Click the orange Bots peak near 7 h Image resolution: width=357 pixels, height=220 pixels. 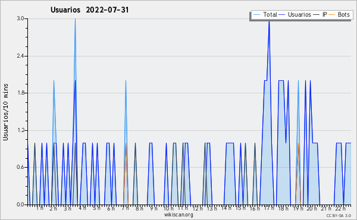(126, 143)
